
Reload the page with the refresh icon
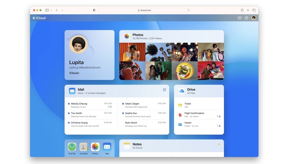188,10
